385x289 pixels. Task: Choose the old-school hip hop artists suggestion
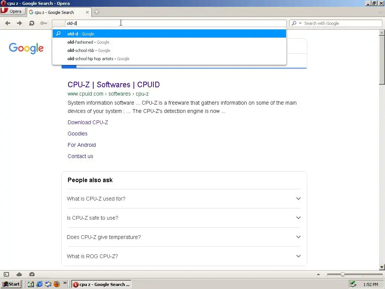(x=170, y=59)
